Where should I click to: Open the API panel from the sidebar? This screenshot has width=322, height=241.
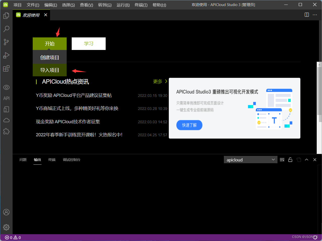click(6, 98)
